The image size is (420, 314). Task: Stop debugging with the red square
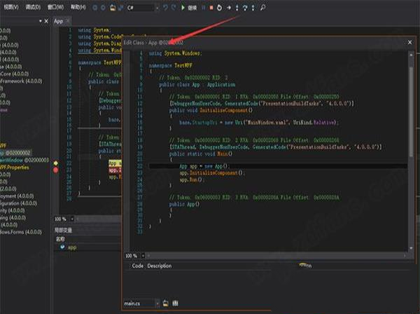point(211,8)
